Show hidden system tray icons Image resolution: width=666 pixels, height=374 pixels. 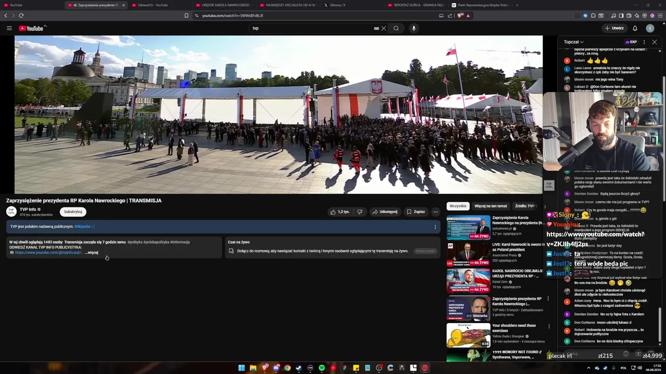(x=588, y=368)
